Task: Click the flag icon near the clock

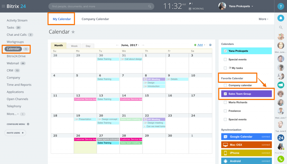Action: (190, 4)
